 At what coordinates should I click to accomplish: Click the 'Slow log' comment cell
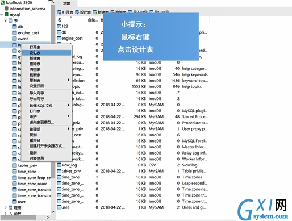190,165
